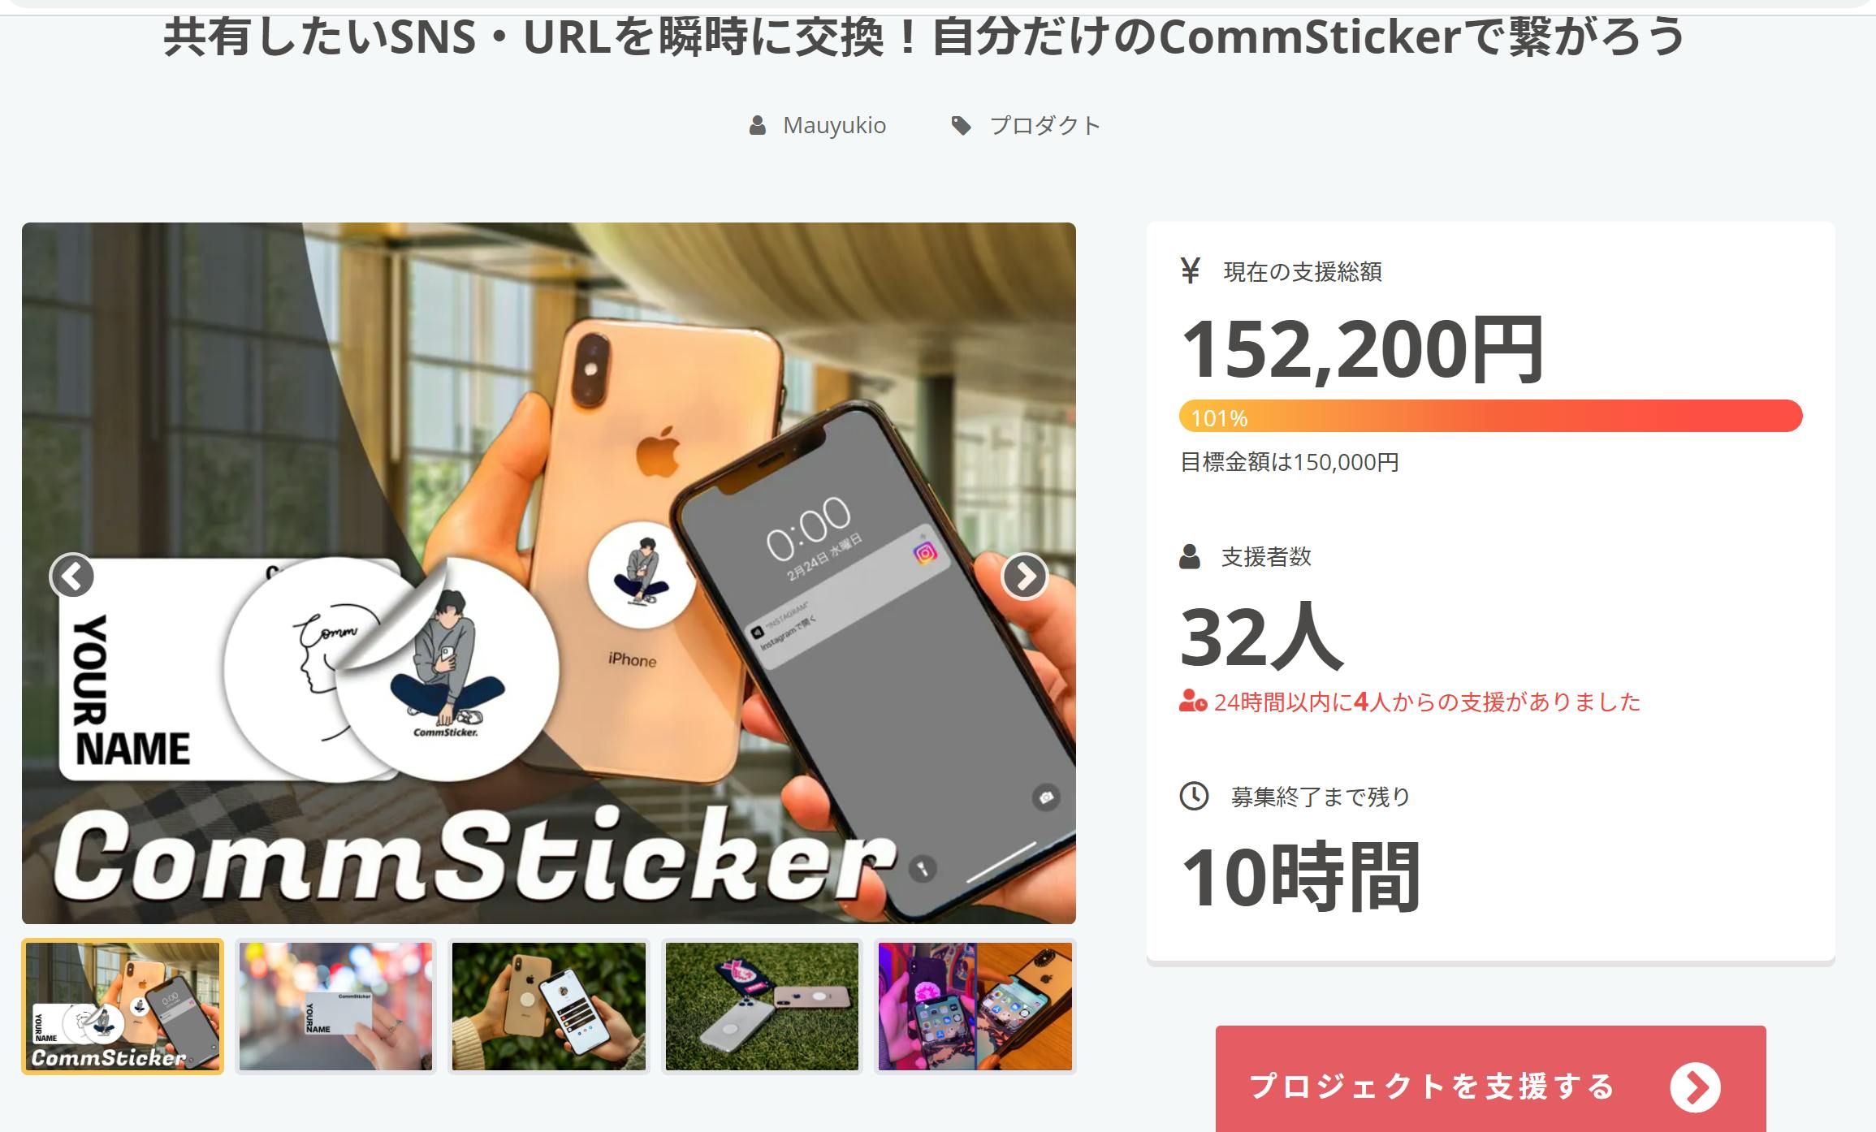This screenshot has height=1132, width=1876.
Task: Go to the previous carousel image arrow
Action: point(72,576)
